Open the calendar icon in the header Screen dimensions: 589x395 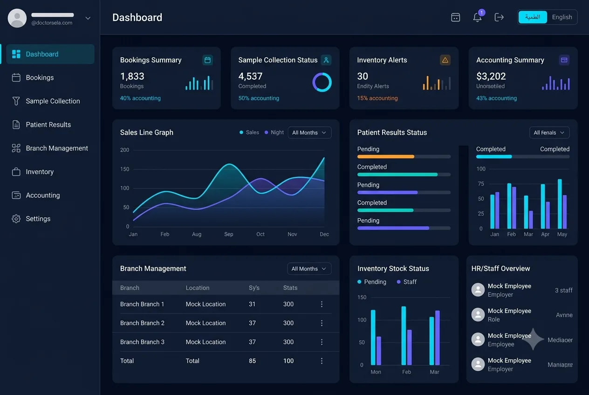(456, 17)
